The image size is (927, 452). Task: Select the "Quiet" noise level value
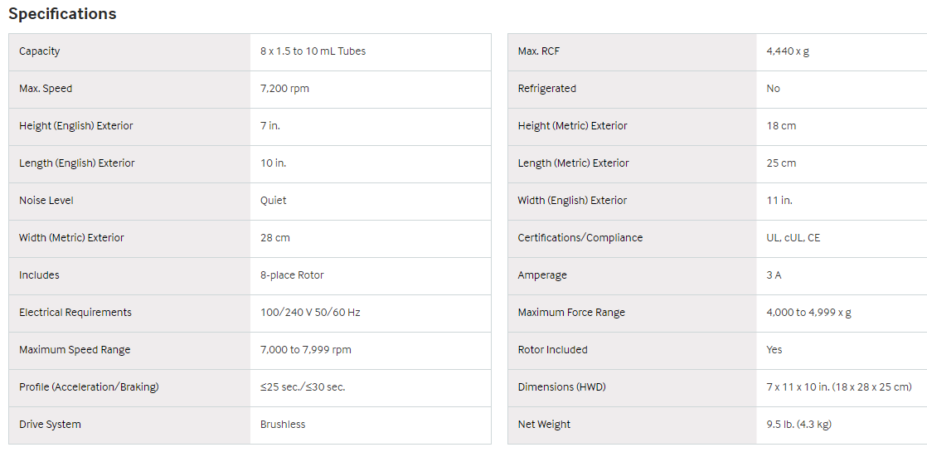point(274,201)
